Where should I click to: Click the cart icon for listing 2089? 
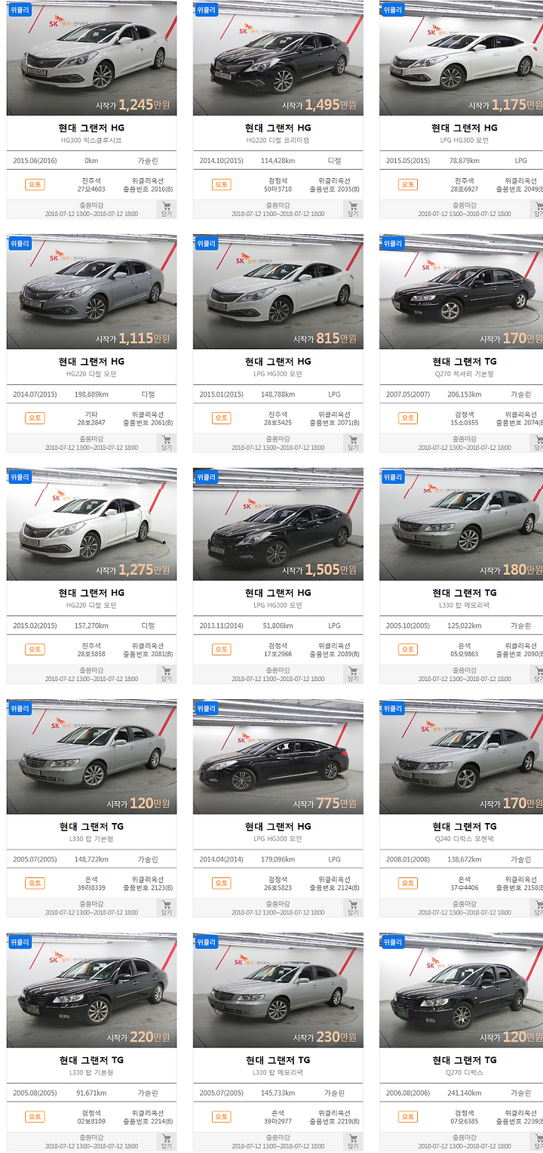353,674
